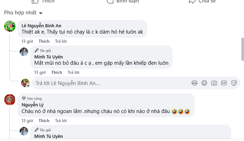The image size is (244, 141).
Task: Open the emoji picker in reply box
Action: (x=204, y=83)
